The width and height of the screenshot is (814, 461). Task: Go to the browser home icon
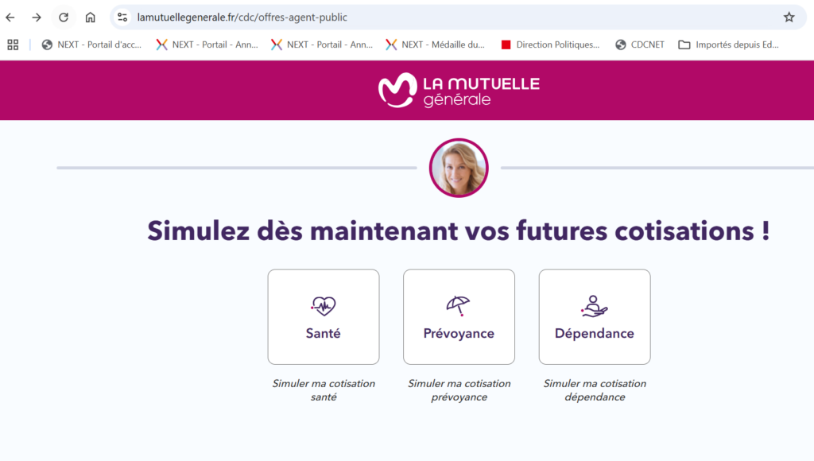91,17
